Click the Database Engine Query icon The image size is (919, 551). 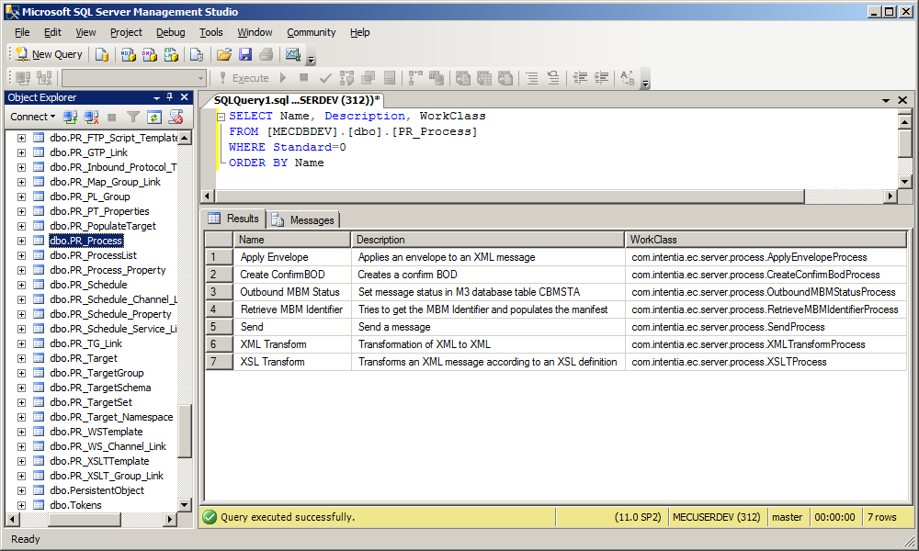pyautogui.click(x=101, y=54)
